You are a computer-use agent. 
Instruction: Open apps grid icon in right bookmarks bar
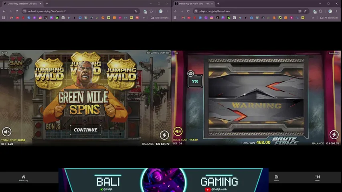(x=175, y=18)
